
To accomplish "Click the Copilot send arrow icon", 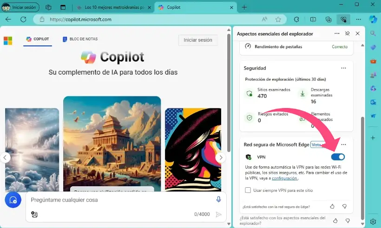I will point(218,214).
